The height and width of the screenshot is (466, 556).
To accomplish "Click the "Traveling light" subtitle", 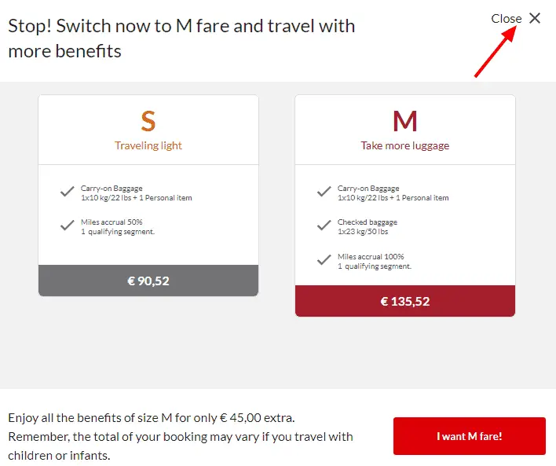I will [148, 145].
